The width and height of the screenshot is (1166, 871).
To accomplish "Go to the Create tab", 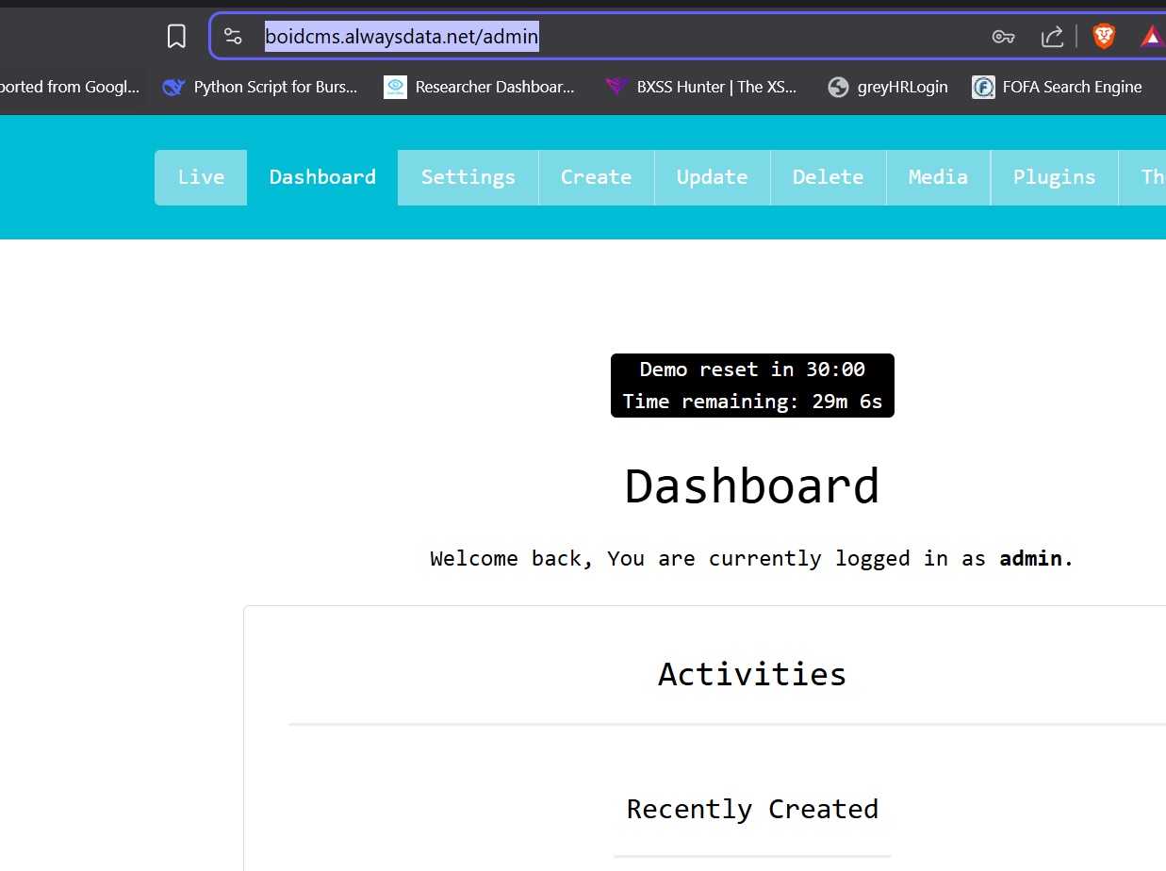I will [x=596, y=177].
